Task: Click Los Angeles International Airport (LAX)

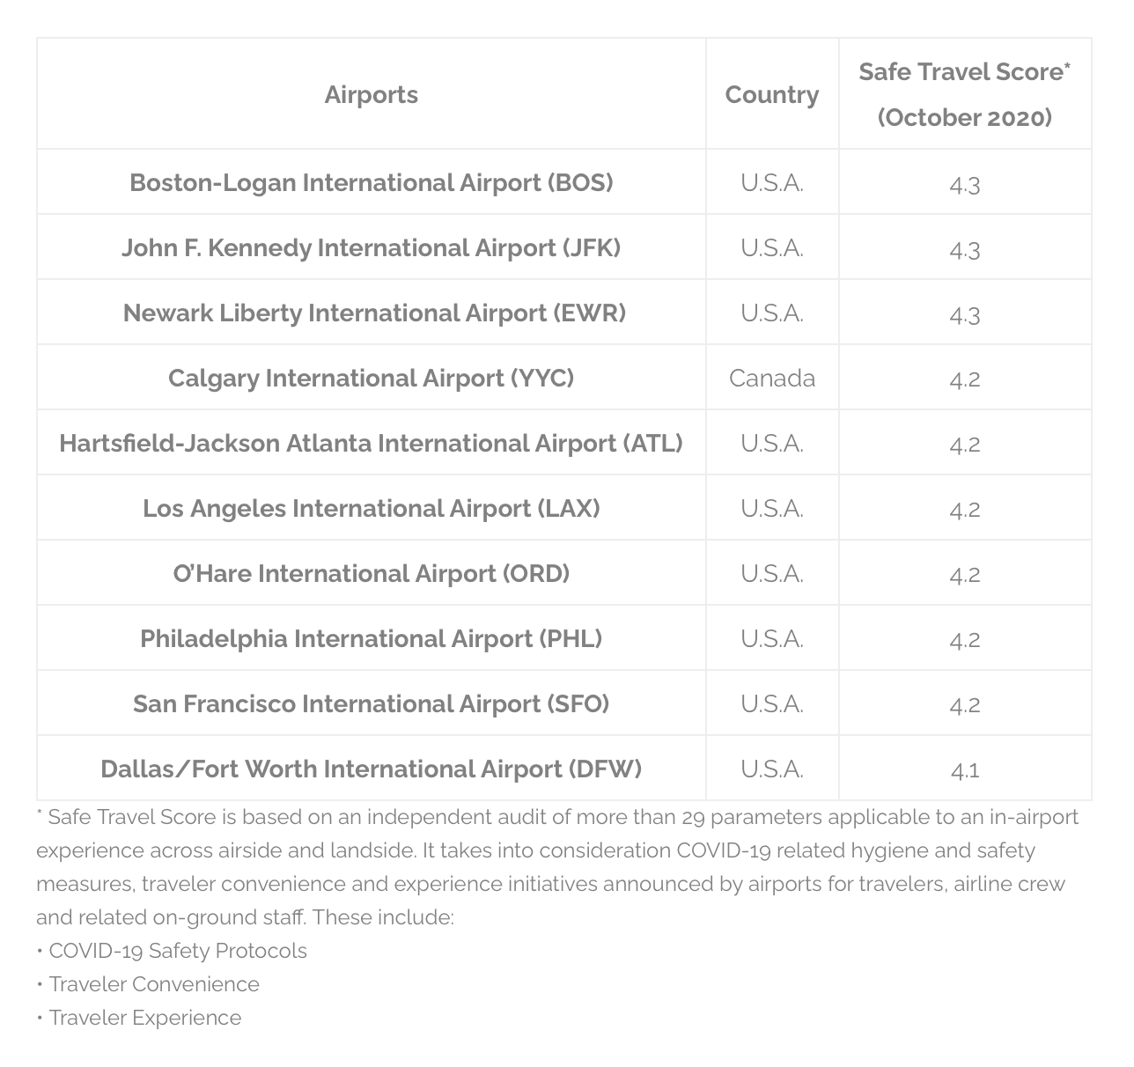Action: click(x=371, y=508)
